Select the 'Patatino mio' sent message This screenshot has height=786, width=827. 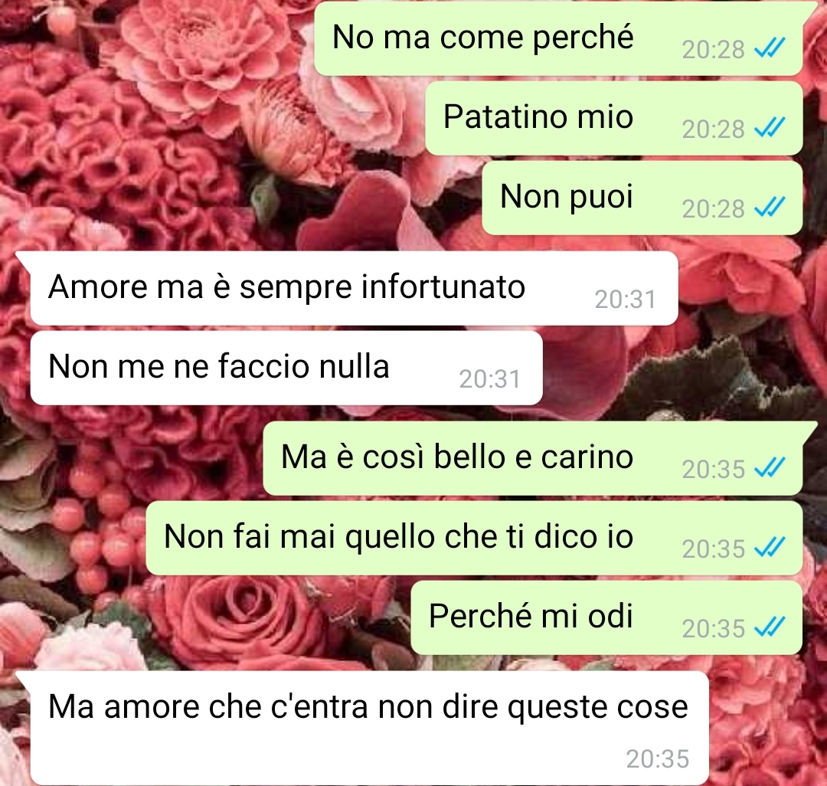tap(614, 118)
